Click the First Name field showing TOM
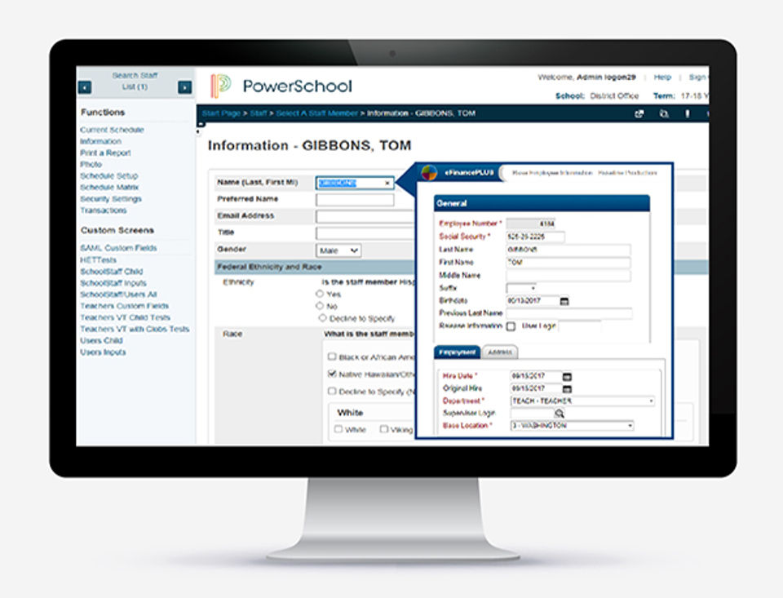 568,263
